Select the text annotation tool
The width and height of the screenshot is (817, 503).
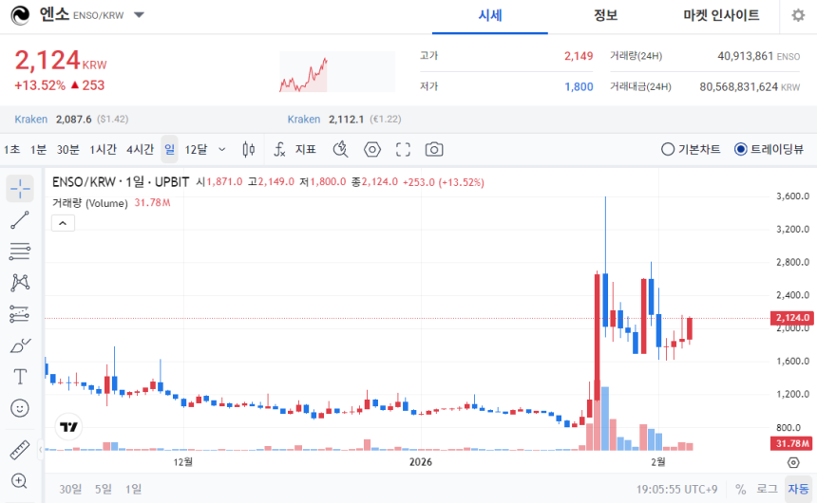pyautogui.click(x=20, y=377)
